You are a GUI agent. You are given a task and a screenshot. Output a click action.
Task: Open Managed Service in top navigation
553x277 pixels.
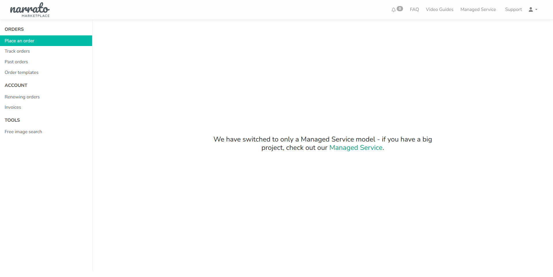point(478,9)
